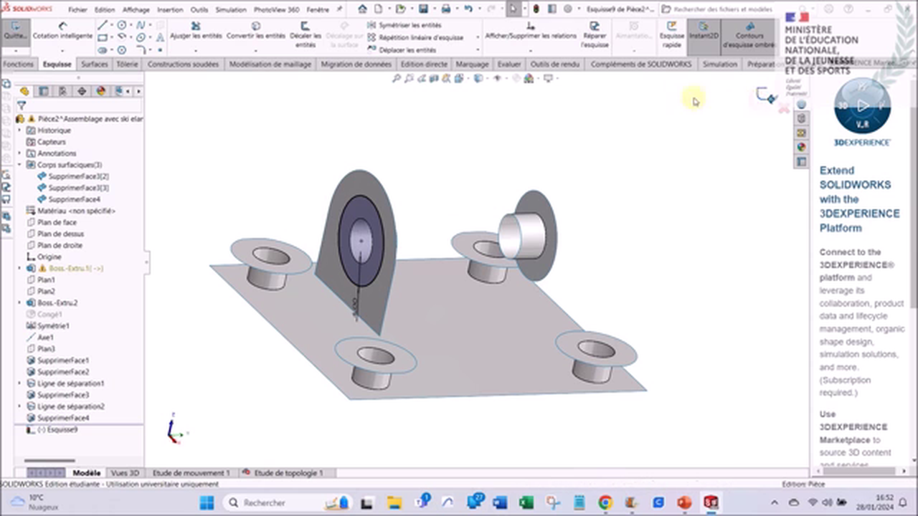Switch to the Etude de mouvement 1 tab
Screen dimensions: 918x516
coord(190,473)
